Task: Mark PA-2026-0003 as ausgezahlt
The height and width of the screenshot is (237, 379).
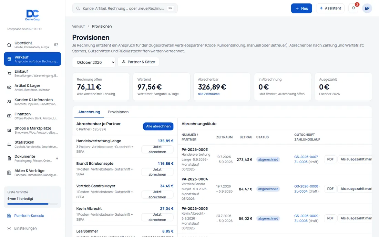Action: pyautogui.click(x=355, y=159)
